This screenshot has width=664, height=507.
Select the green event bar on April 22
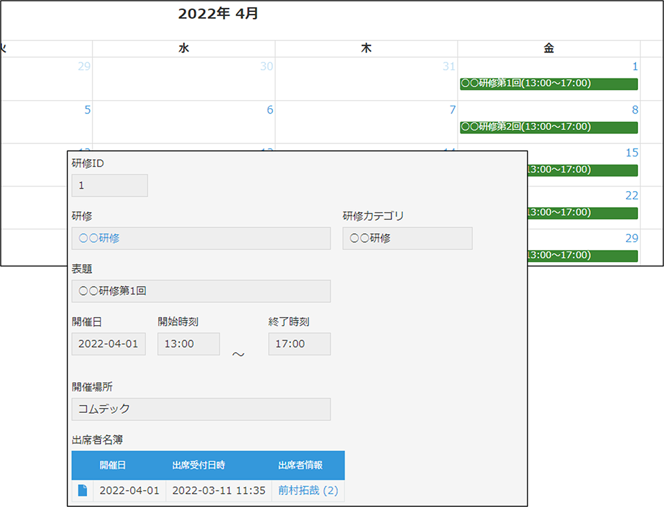[x=582, y=213]
